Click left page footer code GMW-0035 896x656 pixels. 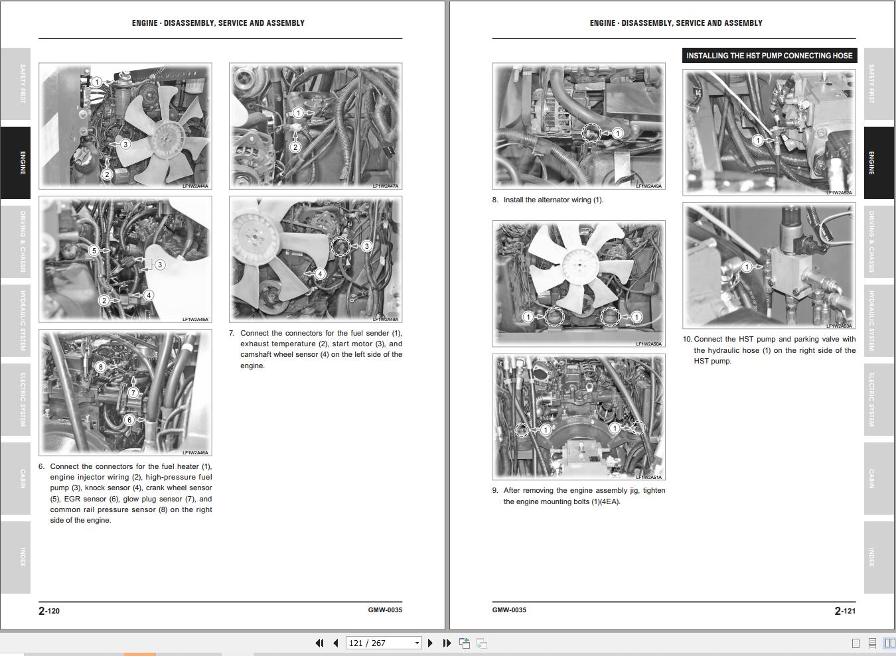(x=385, y=610)
